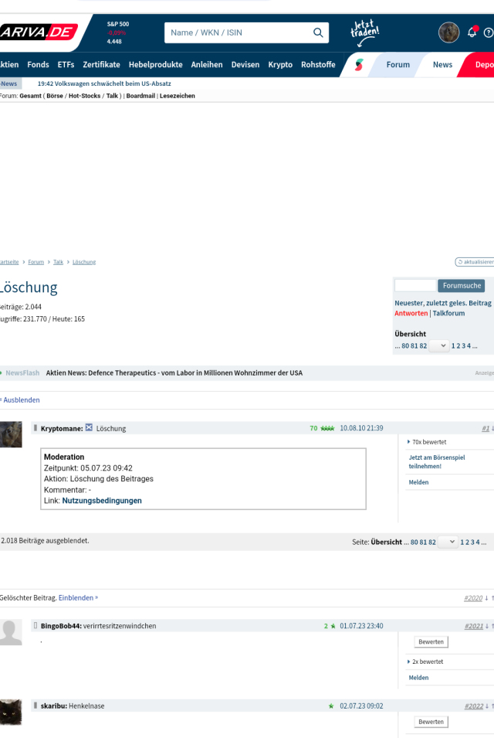The width and height of the screenshot is (494, 738).
Task: Switch to the News tab
Action: [x=442, y=64]
